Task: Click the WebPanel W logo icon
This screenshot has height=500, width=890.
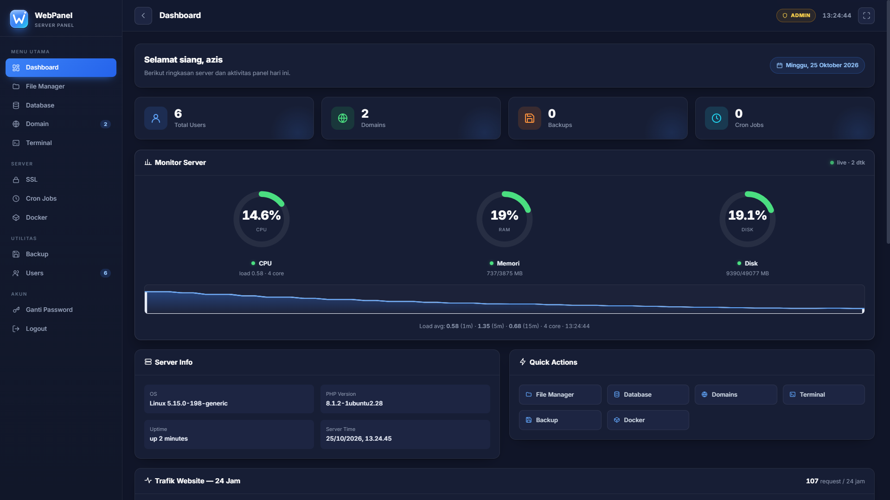Action: (19, 19)
